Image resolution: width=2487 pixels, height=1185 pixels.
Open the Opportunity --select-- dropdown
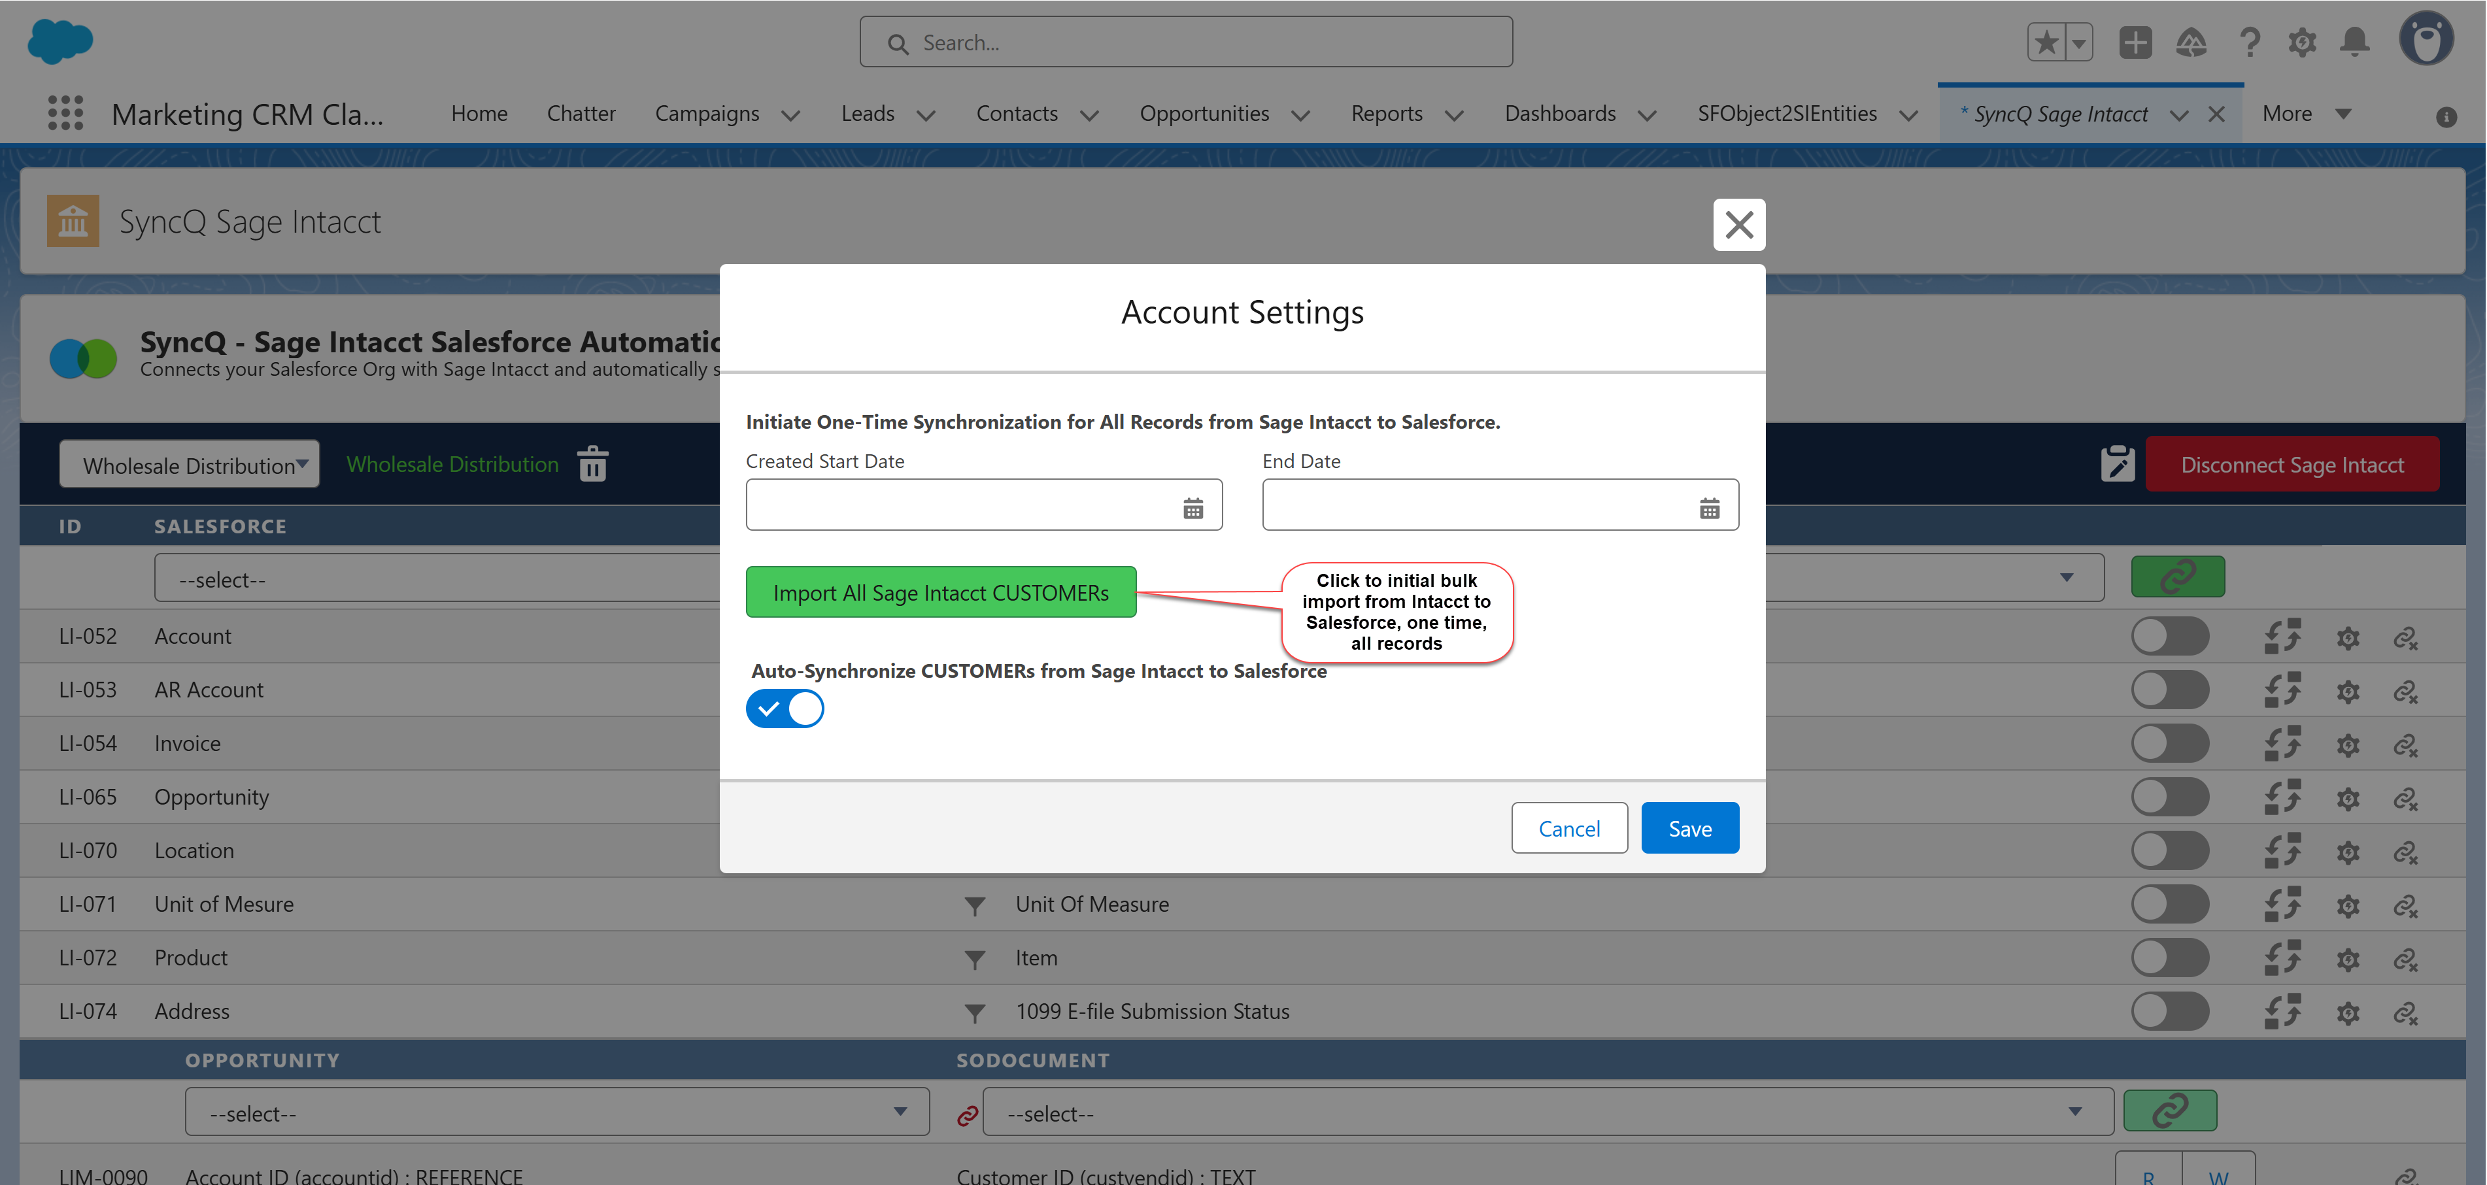557,1112
